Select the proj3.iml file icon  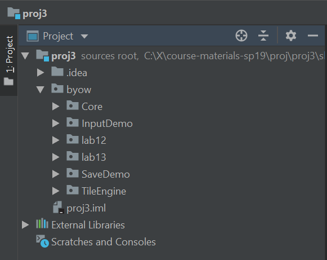59,208
